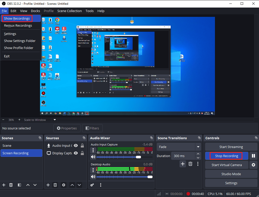Add a new source with the plus icon
Viewport: 259px width, 197px height.
(x=48, y=185)
